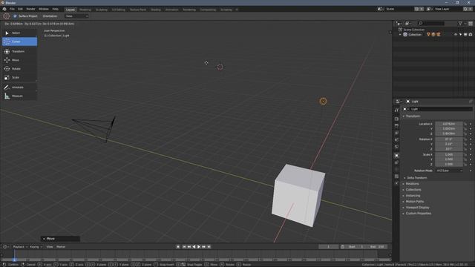This screenshot has width=475, height=267.
Task: Toggle Collection visibility eye in outliner
Action: (x=455, y=35)
